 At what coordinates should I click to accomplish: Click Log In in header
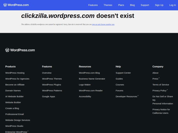coord(173,5)
